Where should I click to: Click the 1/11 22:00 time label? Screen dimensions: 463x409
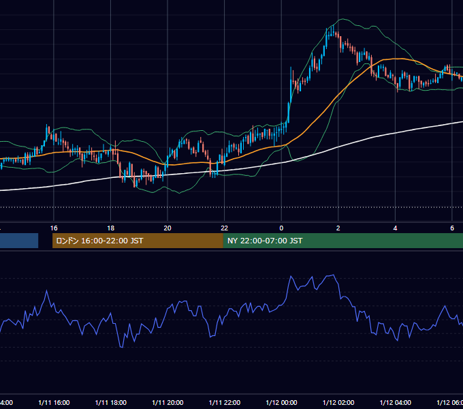tap(225, 402)
